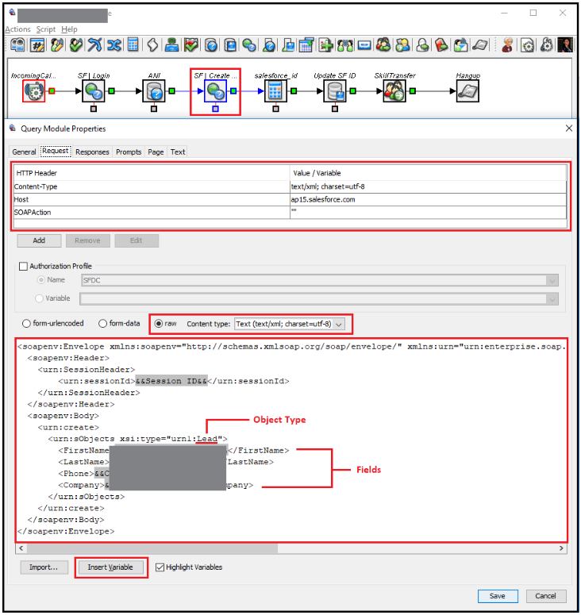Select the flat blue rectangle toolbar icon
Screen dimensions: 581x615
click(x=364, y=45)
